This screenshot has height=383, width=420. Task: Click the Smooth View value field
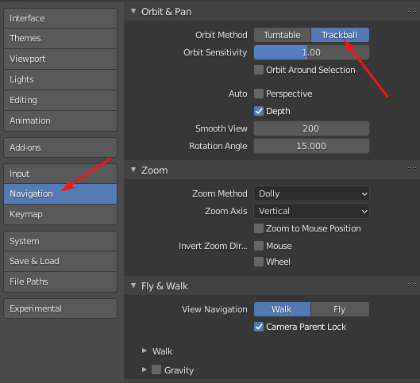311,128
